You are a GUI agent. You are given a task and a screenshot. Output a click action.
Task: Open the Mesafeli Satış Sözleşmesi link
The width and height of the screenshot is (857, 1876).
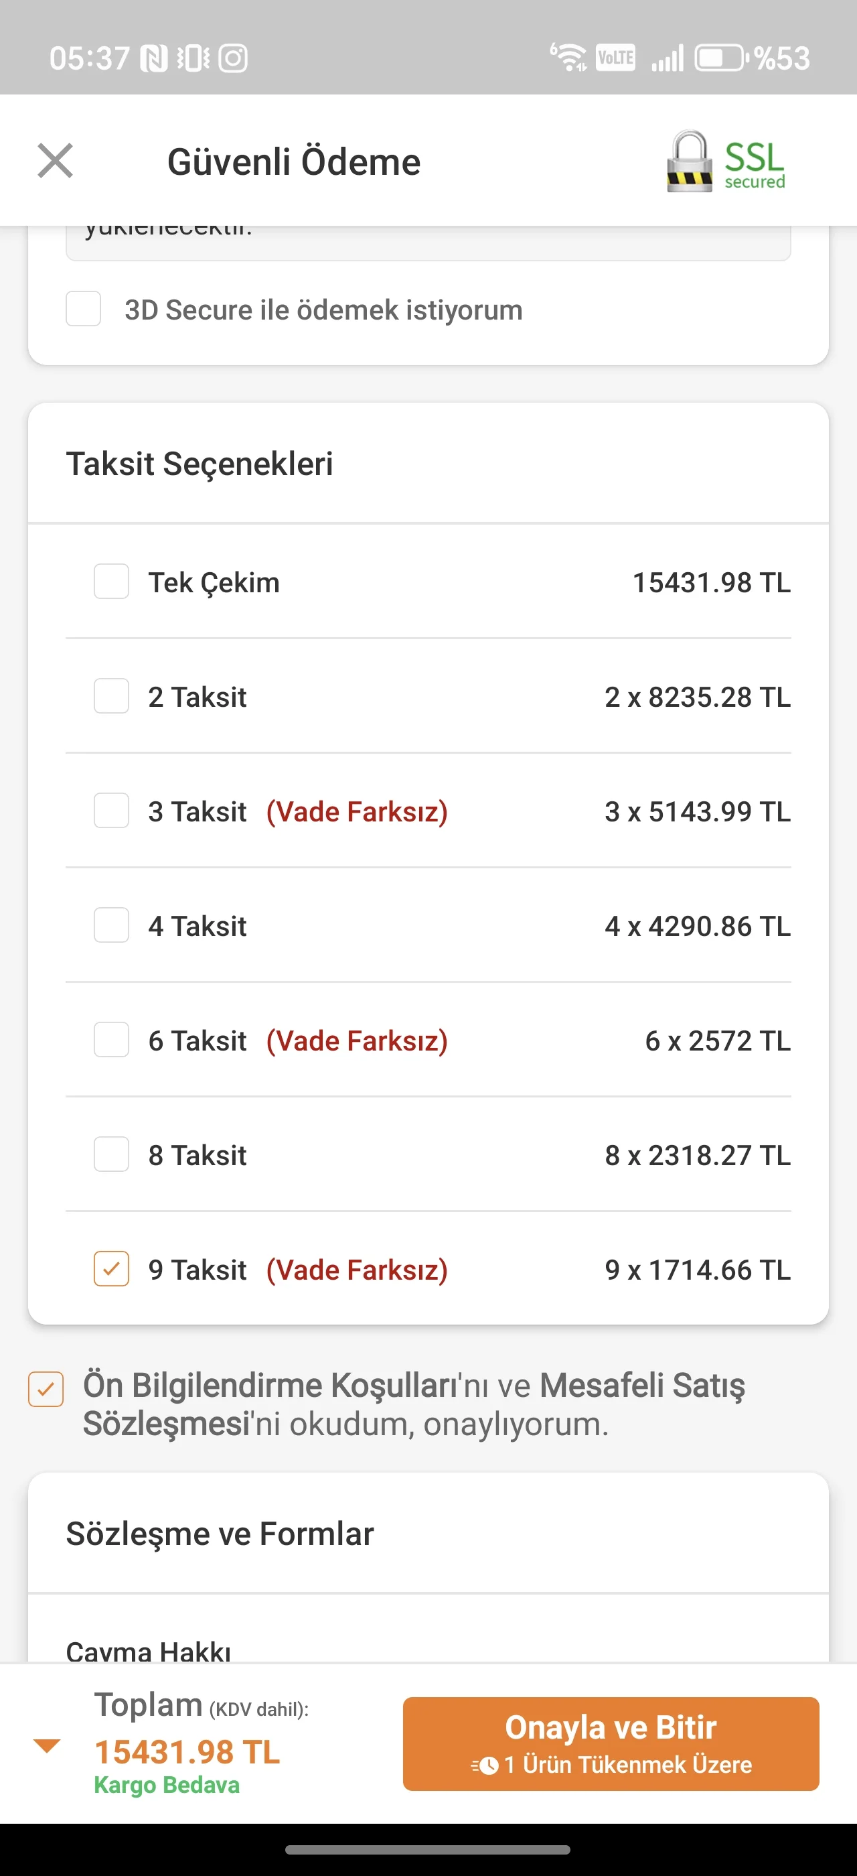pyautogui.click(x=641, y=1386)
